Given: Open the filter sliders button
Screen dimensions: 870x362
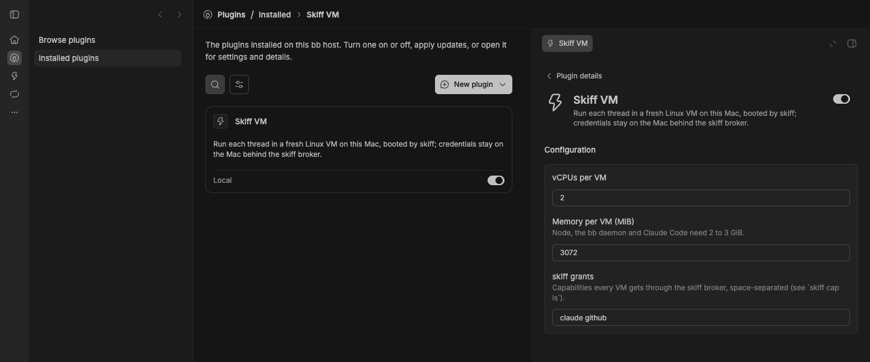Looking at the screenshot, I should coord(239,84).
